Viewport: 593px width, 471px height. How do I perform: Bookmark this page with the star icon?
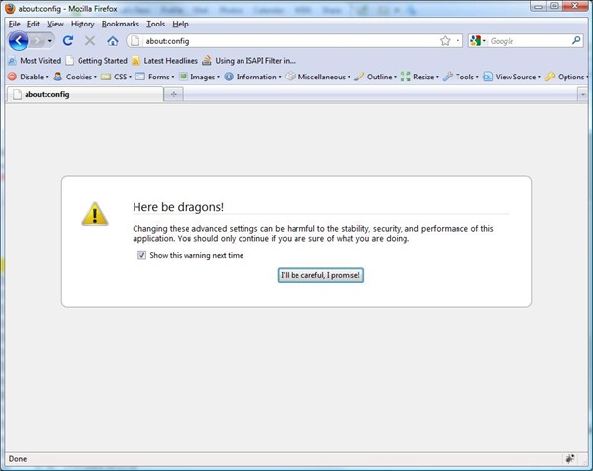(445, 41)
